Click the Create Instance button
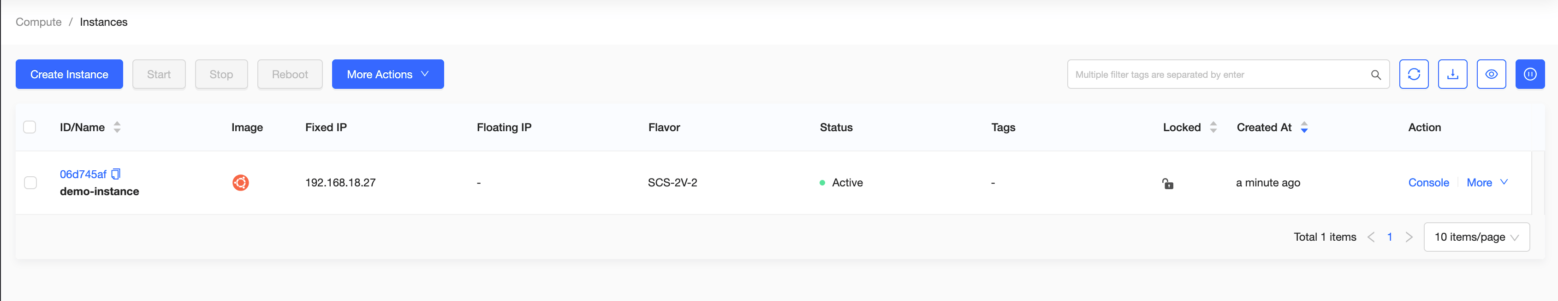Screen dimensions: 1558x301 point(70,74)
